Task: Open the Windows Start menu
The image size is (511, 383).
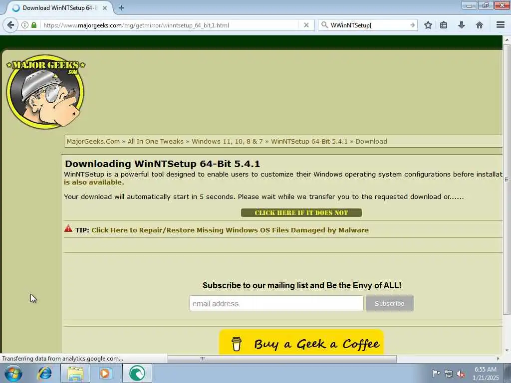Action: coord(13,373)
